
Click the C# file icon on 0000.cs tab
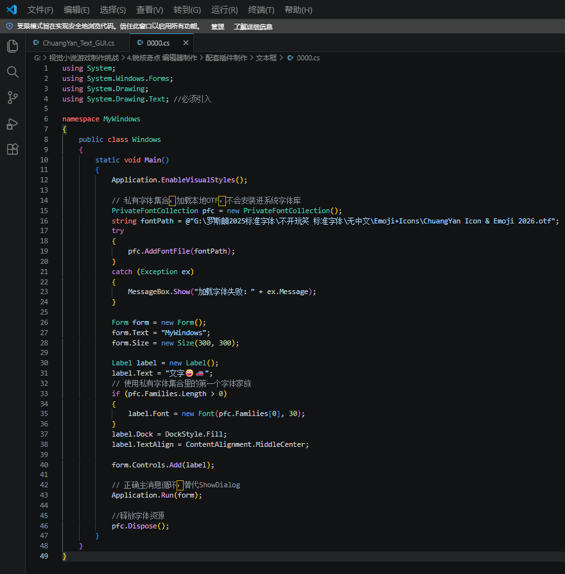click(x=140, y=43)
